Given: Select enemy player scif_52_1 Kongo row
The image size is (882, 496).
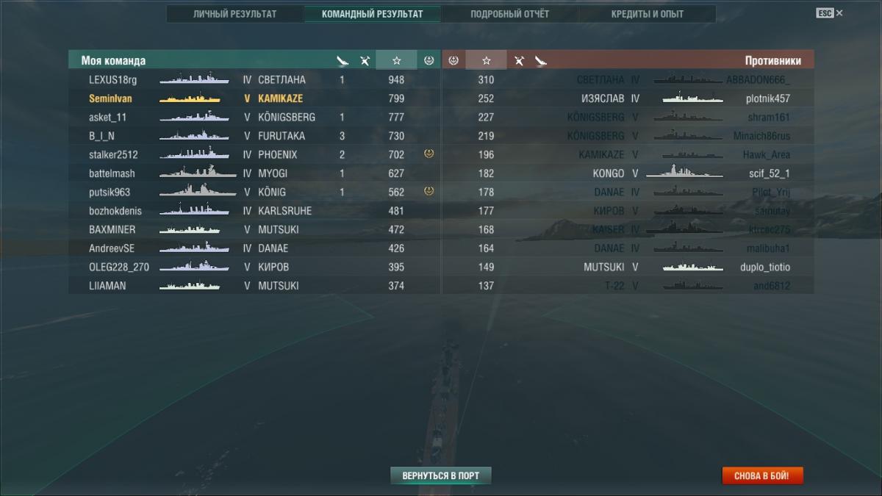Looking at the screenshot, I should point(628,173).
